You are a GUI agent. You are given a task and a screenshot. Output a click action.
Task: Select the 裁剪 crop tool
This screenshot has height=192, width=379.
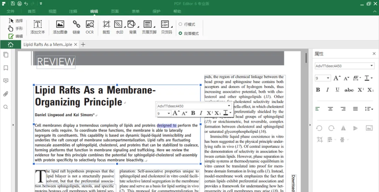(106, 27)
